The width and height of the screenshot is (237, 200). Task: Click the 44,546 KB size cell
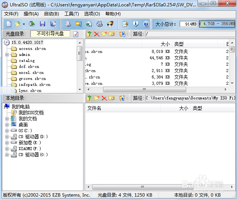[160, 58]
